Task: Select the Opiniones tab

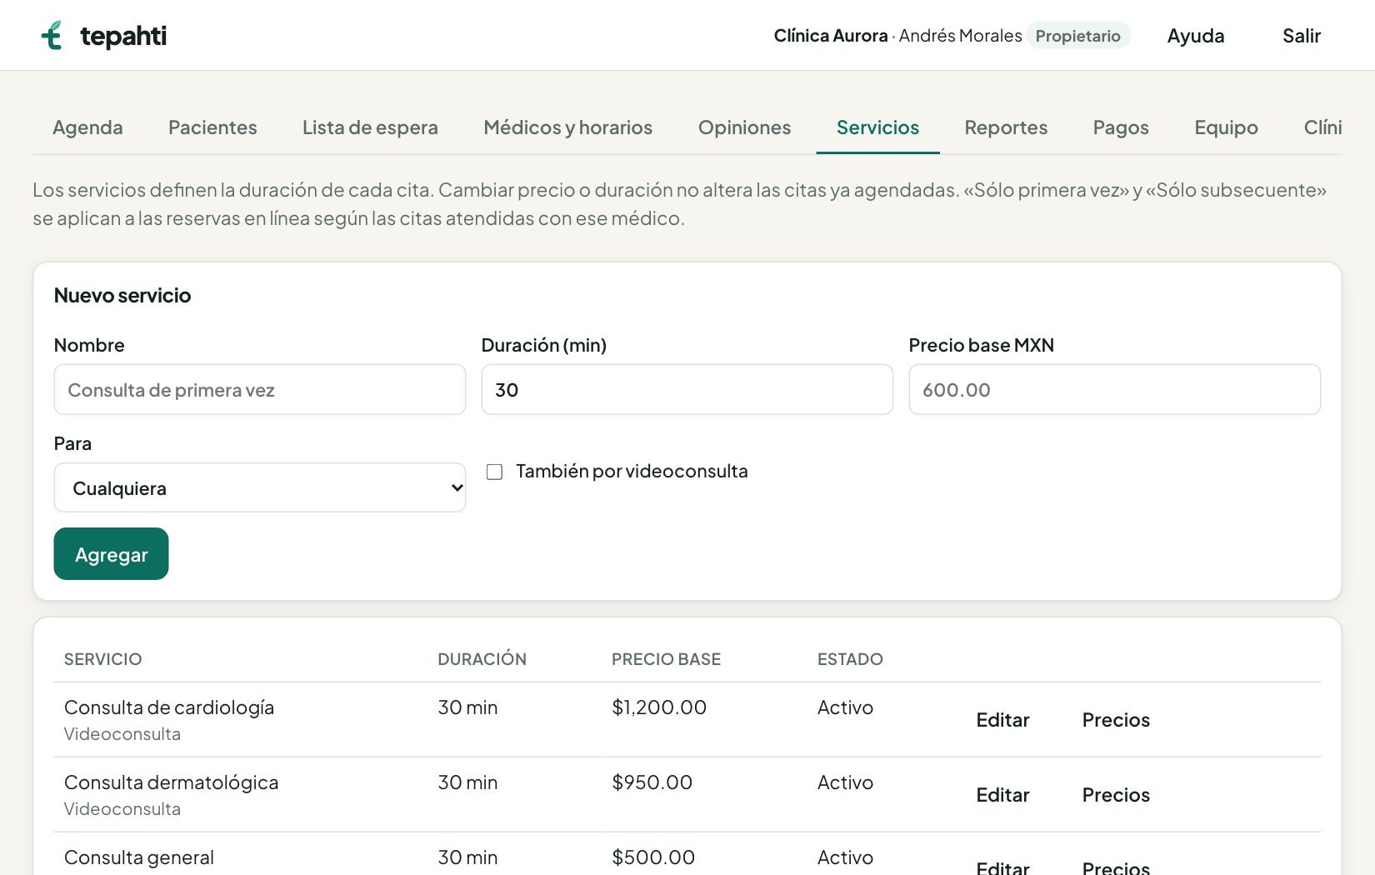Action: pos(745,127)
